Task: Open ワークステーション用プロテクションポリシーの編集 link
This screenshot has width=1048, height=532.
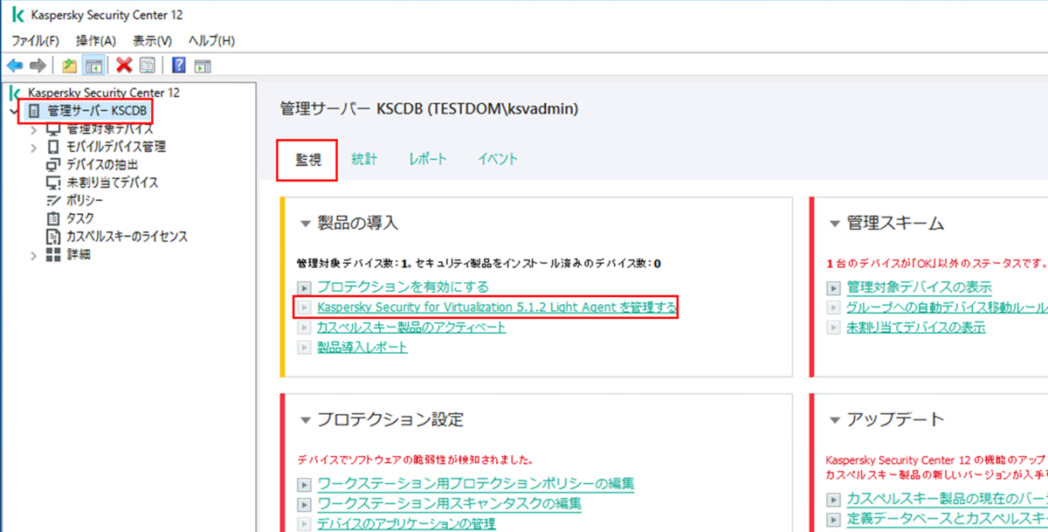Action: pos(475,484)
